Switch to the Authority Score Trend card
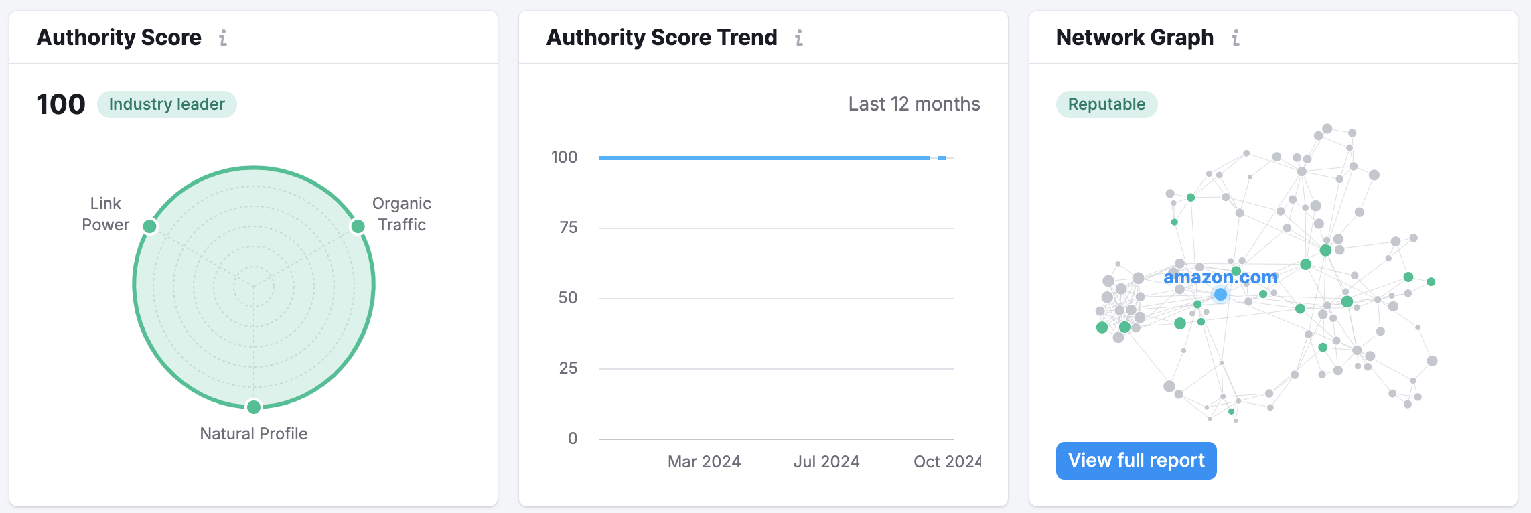Image resolution: width=1531 pixels, height=513 pixels. 661,38
